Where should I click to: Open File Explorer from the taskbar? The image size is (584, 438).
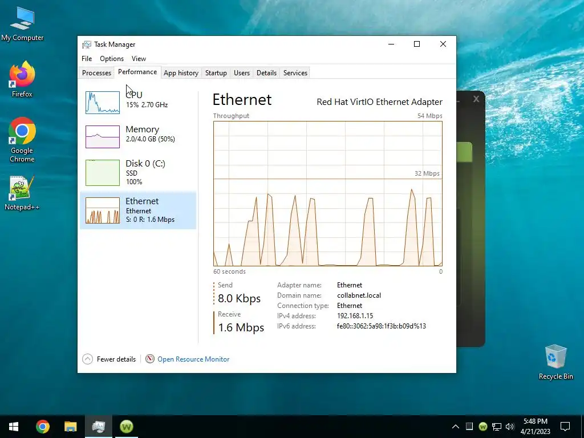[x=70, y=427]
